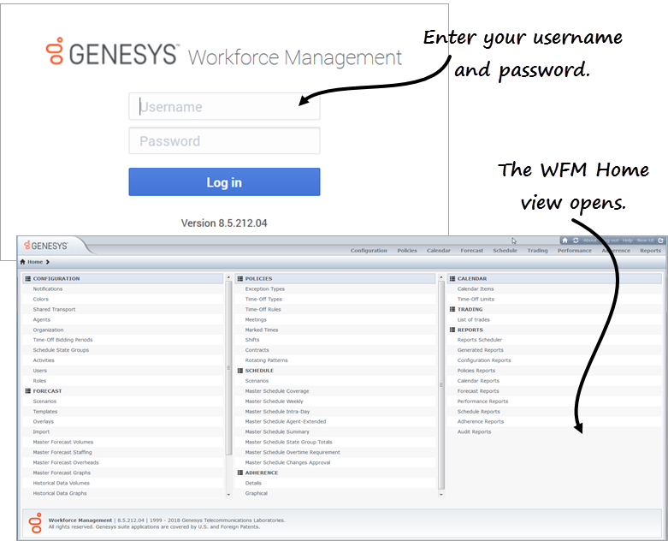Click the Username input field
Viewport: 668px width, 541px height.
224,107
